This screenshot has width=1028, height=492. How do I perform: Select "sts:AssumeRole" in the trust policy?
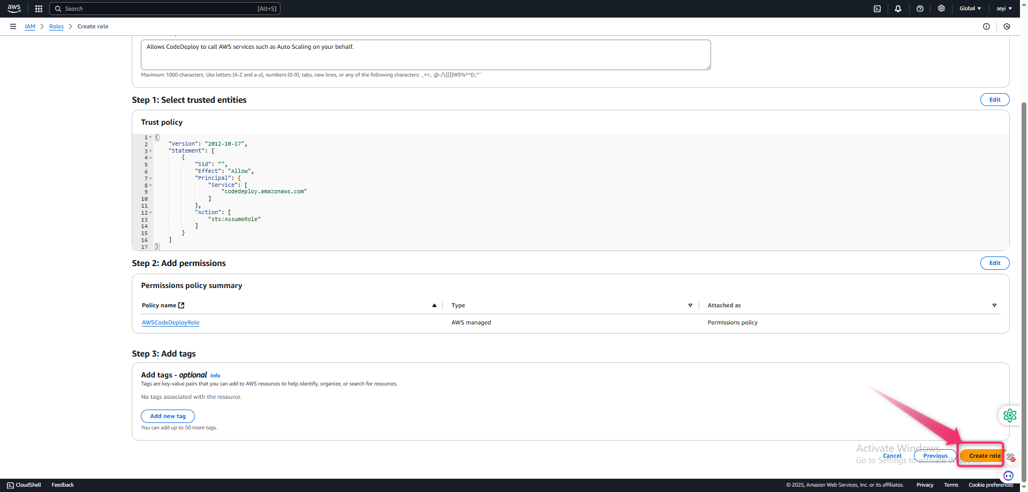(235, 219)
